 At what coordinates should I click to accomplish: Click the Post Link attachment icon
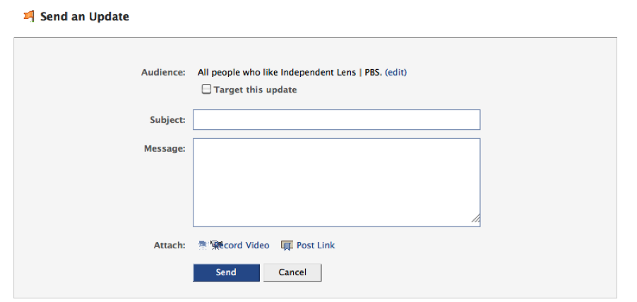tap(287, 246)
